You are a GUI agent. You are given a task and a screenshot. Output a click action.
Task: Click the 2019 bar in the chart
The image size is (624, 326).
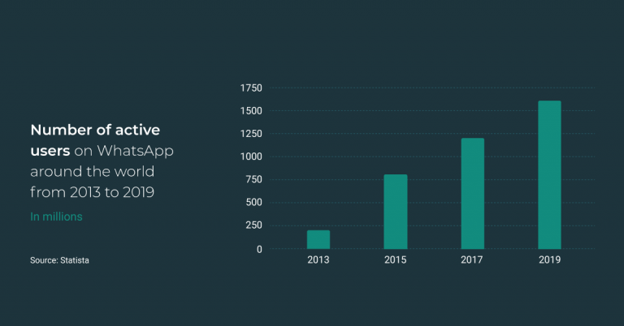[549, 174]
